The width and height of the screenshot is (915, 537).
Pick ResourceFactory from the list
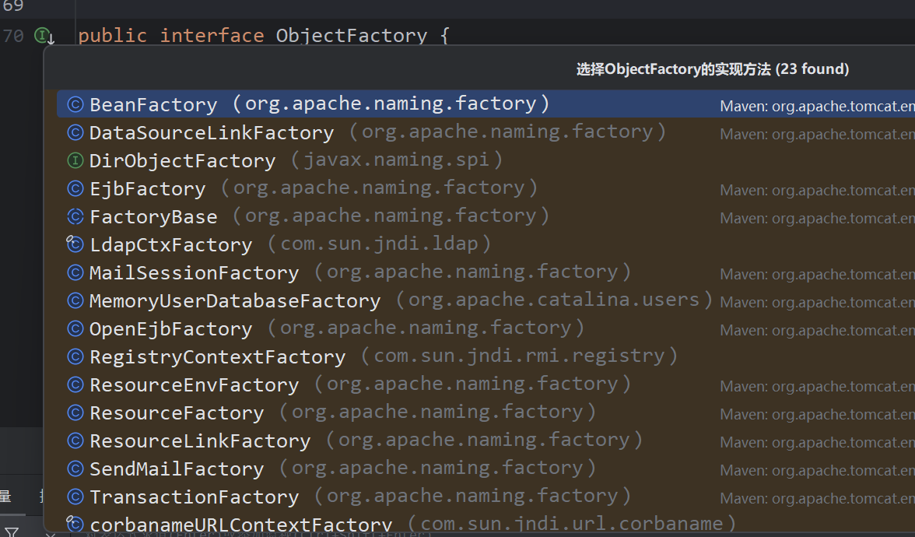click(177, 413)
